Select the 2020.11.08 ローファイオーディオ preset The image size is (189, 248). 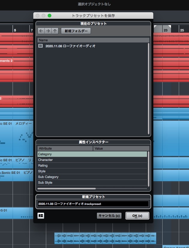(x=70, y=46)
